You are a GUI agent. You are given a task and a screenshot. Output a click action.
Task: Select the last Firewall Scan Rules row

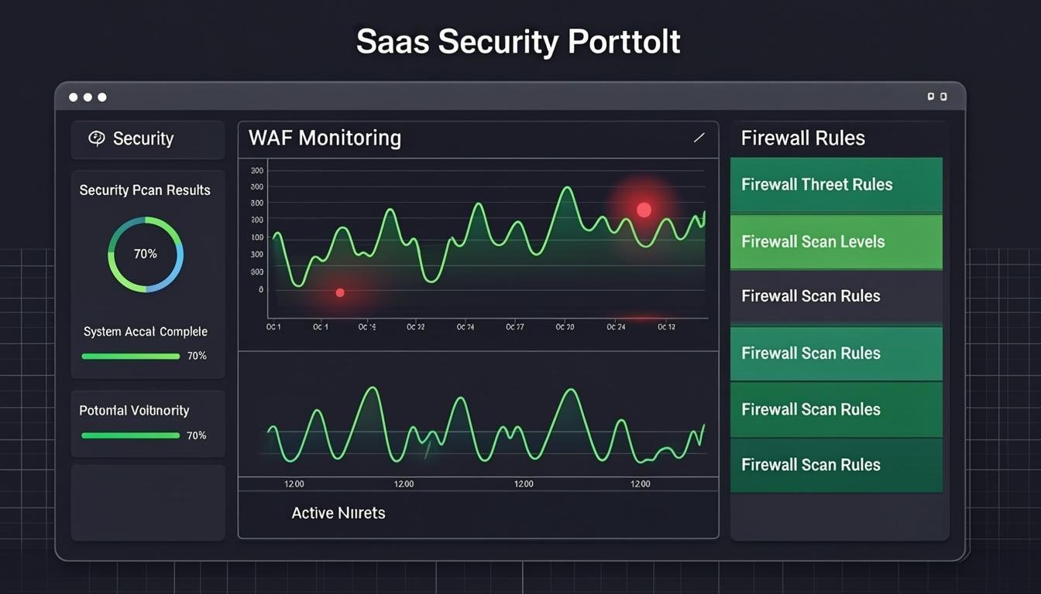click(837, 465)
